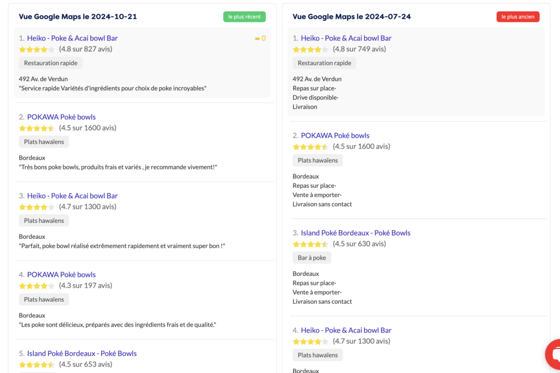Click review quote 'Les poke sont délicieux'
The image size is (560, 373).
118,325
